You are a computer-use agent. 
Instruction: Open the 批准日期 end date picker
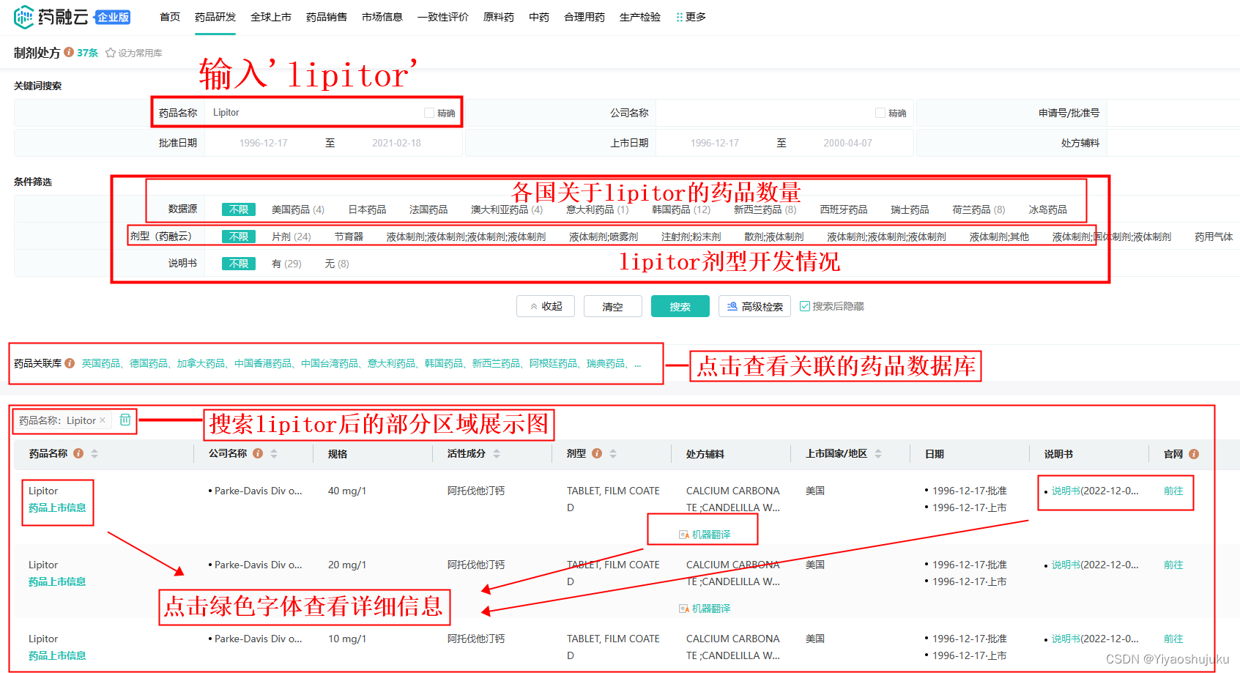point(396,143)
